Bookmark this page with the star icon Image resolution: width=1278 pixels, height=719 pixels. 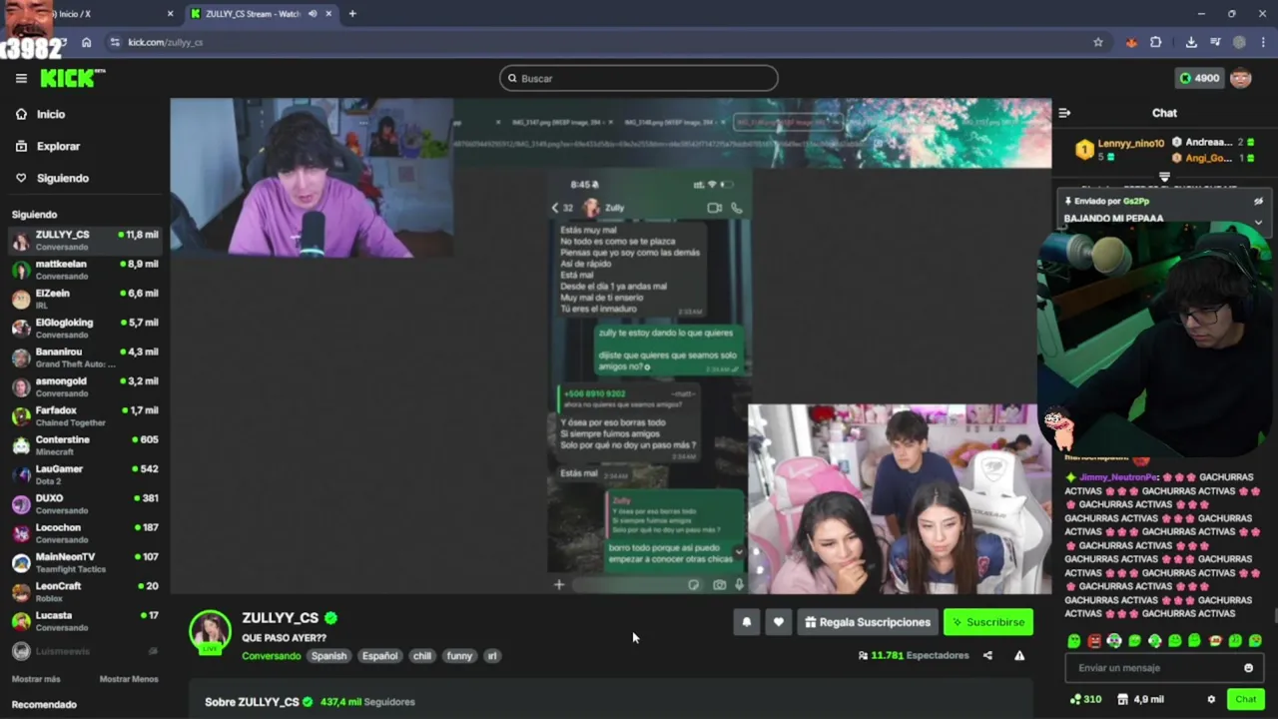pos(1098,42)
